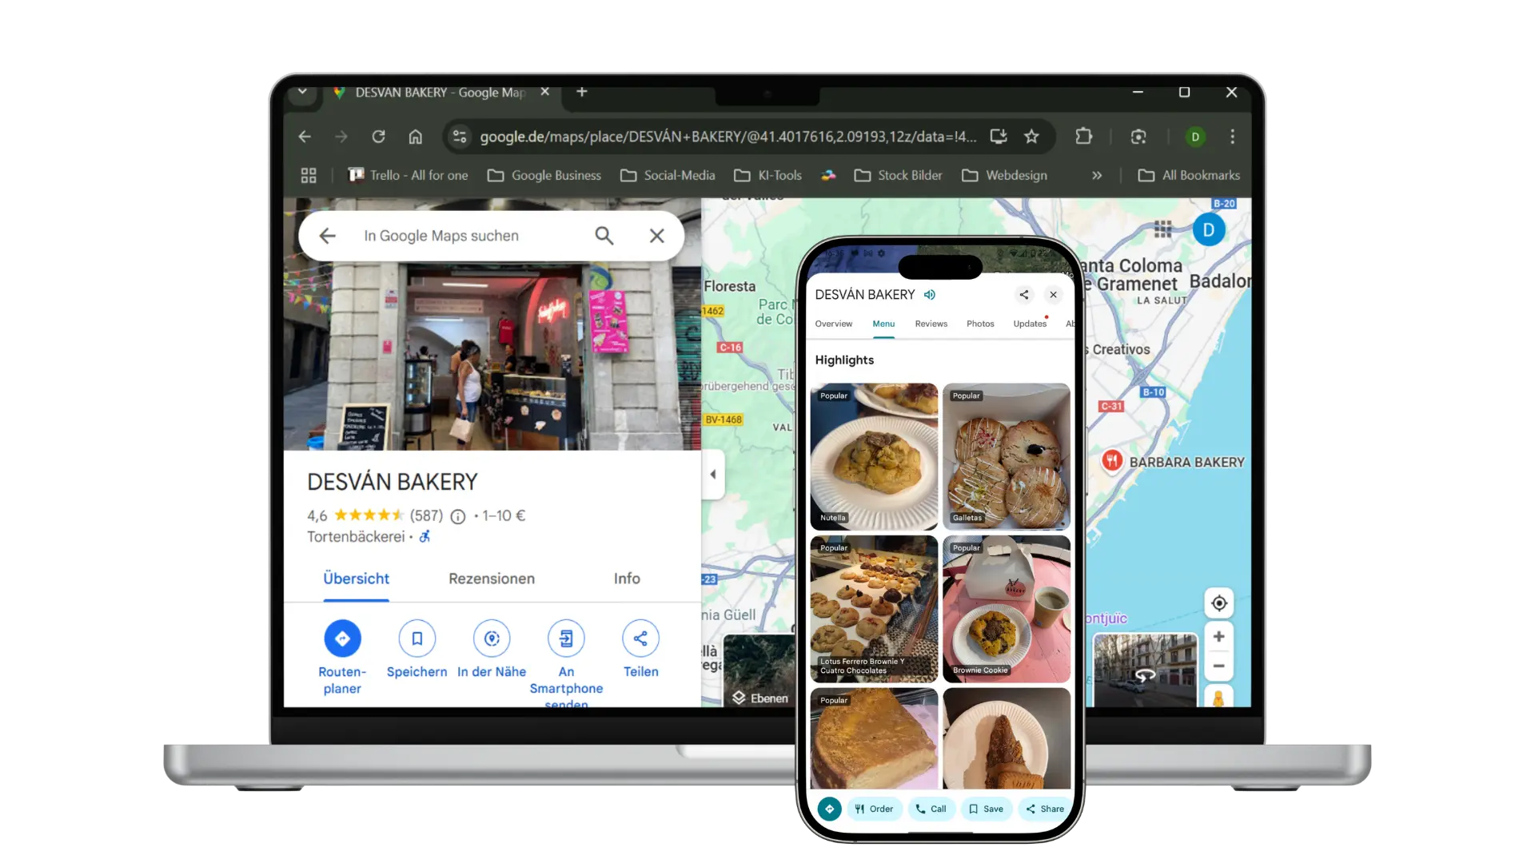The image size is (1535, 863).
Task: Open the apps grid in bookmarks bar
Action: [x=309, y=175]
